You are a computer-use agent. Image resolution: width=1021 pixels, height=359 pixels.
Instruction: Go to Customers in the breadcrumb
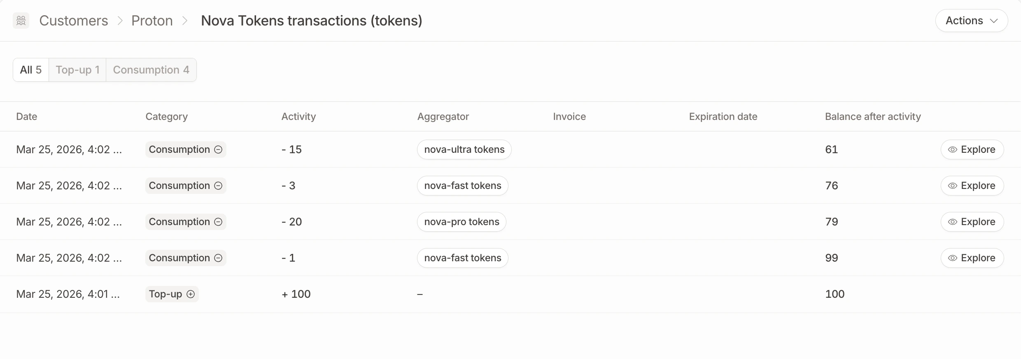(x=74, y=21)
